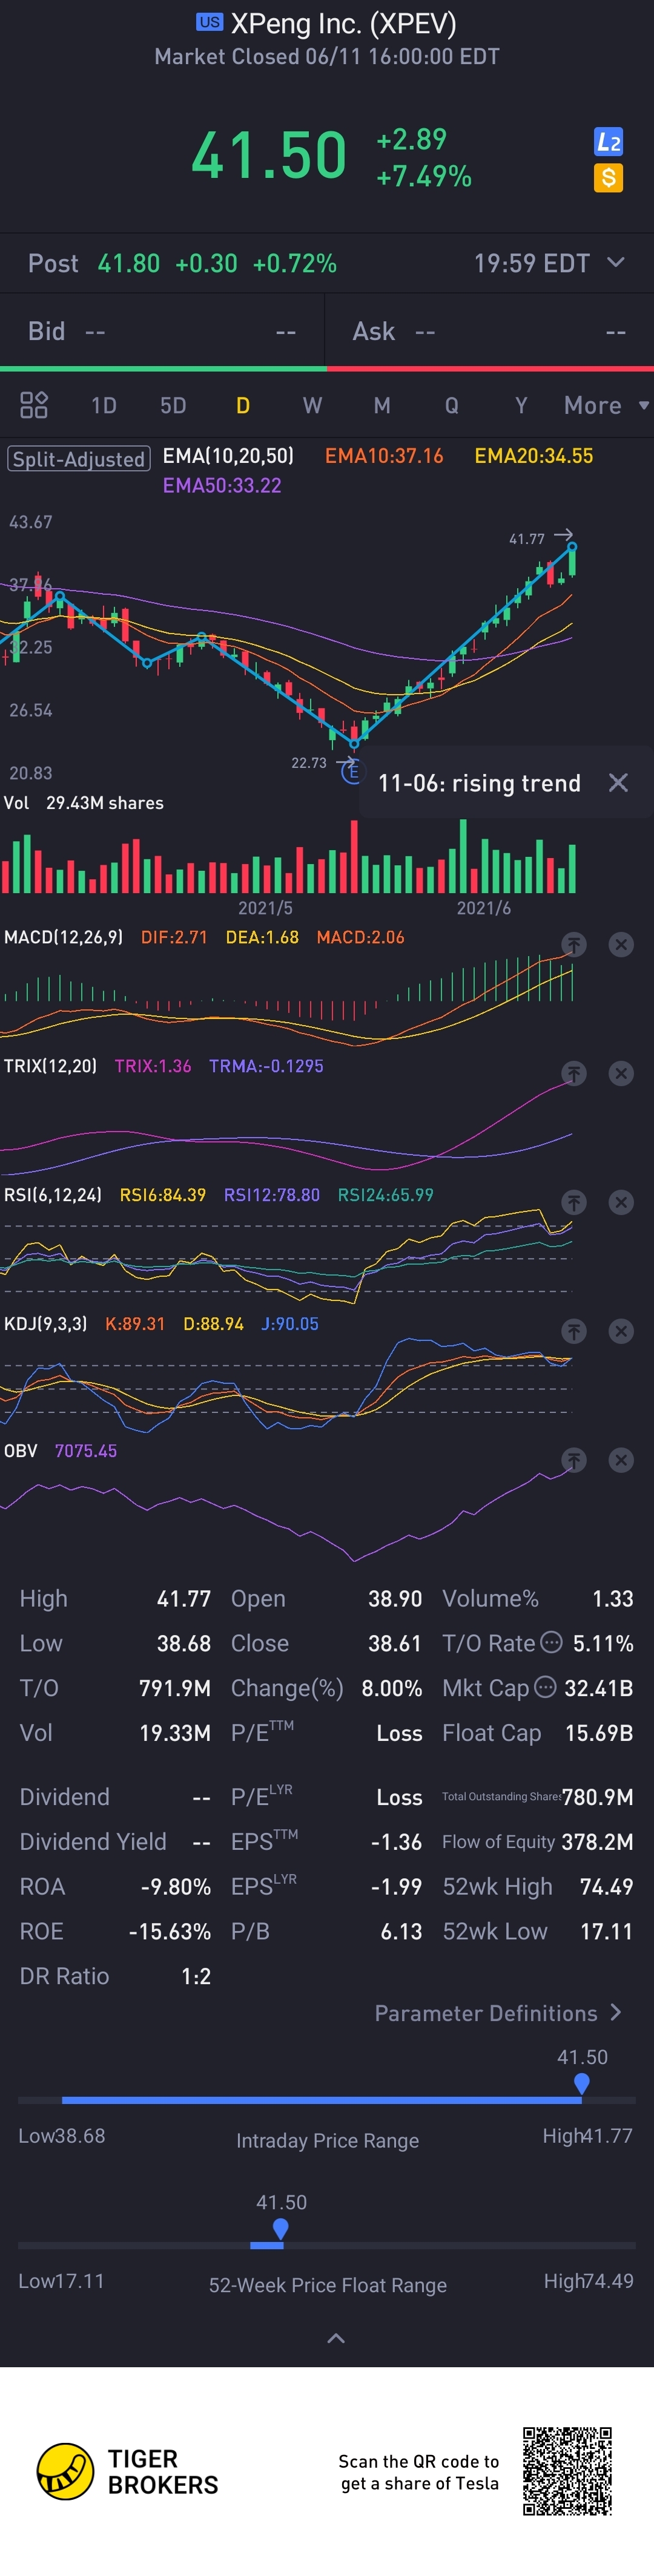Tap the XPeng Inc. (XPEV) title

[343, 23]
